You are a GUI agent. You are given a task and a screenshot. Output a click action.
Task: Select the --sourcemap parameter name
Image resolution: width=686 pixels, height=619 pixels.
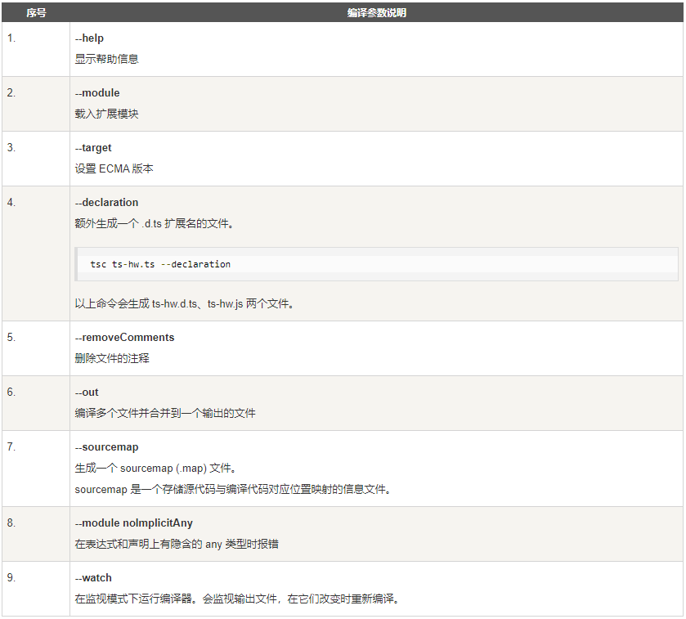pos(107,447)
